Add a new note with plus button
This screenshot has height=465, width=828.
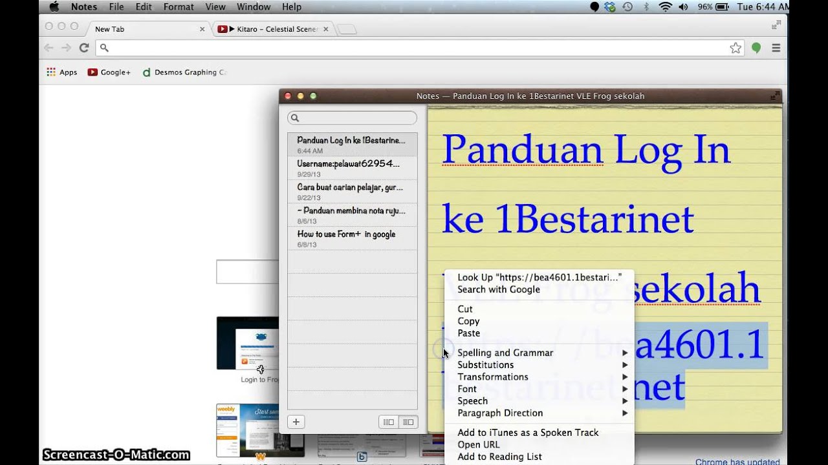[x=296, y=422]
